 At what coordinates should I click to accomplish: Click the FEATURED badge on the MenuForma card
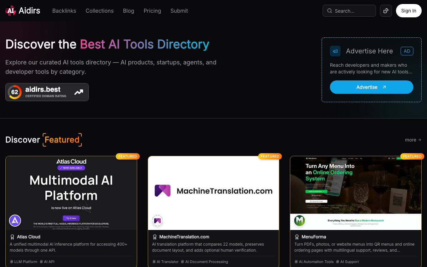(412, 156)
